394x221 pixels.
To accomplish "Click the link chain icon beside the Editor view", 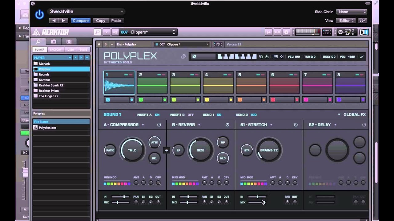I will 363,21.
